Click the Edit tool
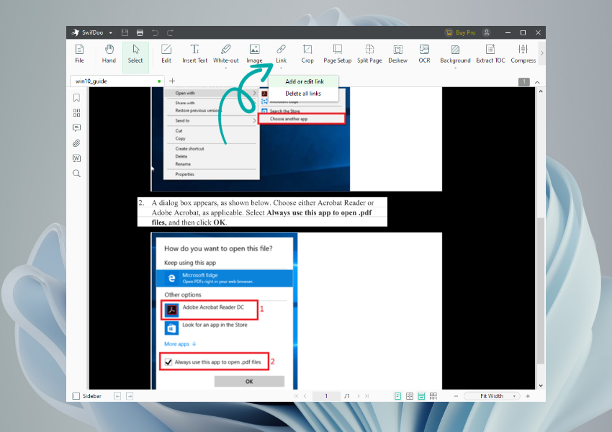The width and height of the screenshot is (612, 432). click(x=166, y=53)
